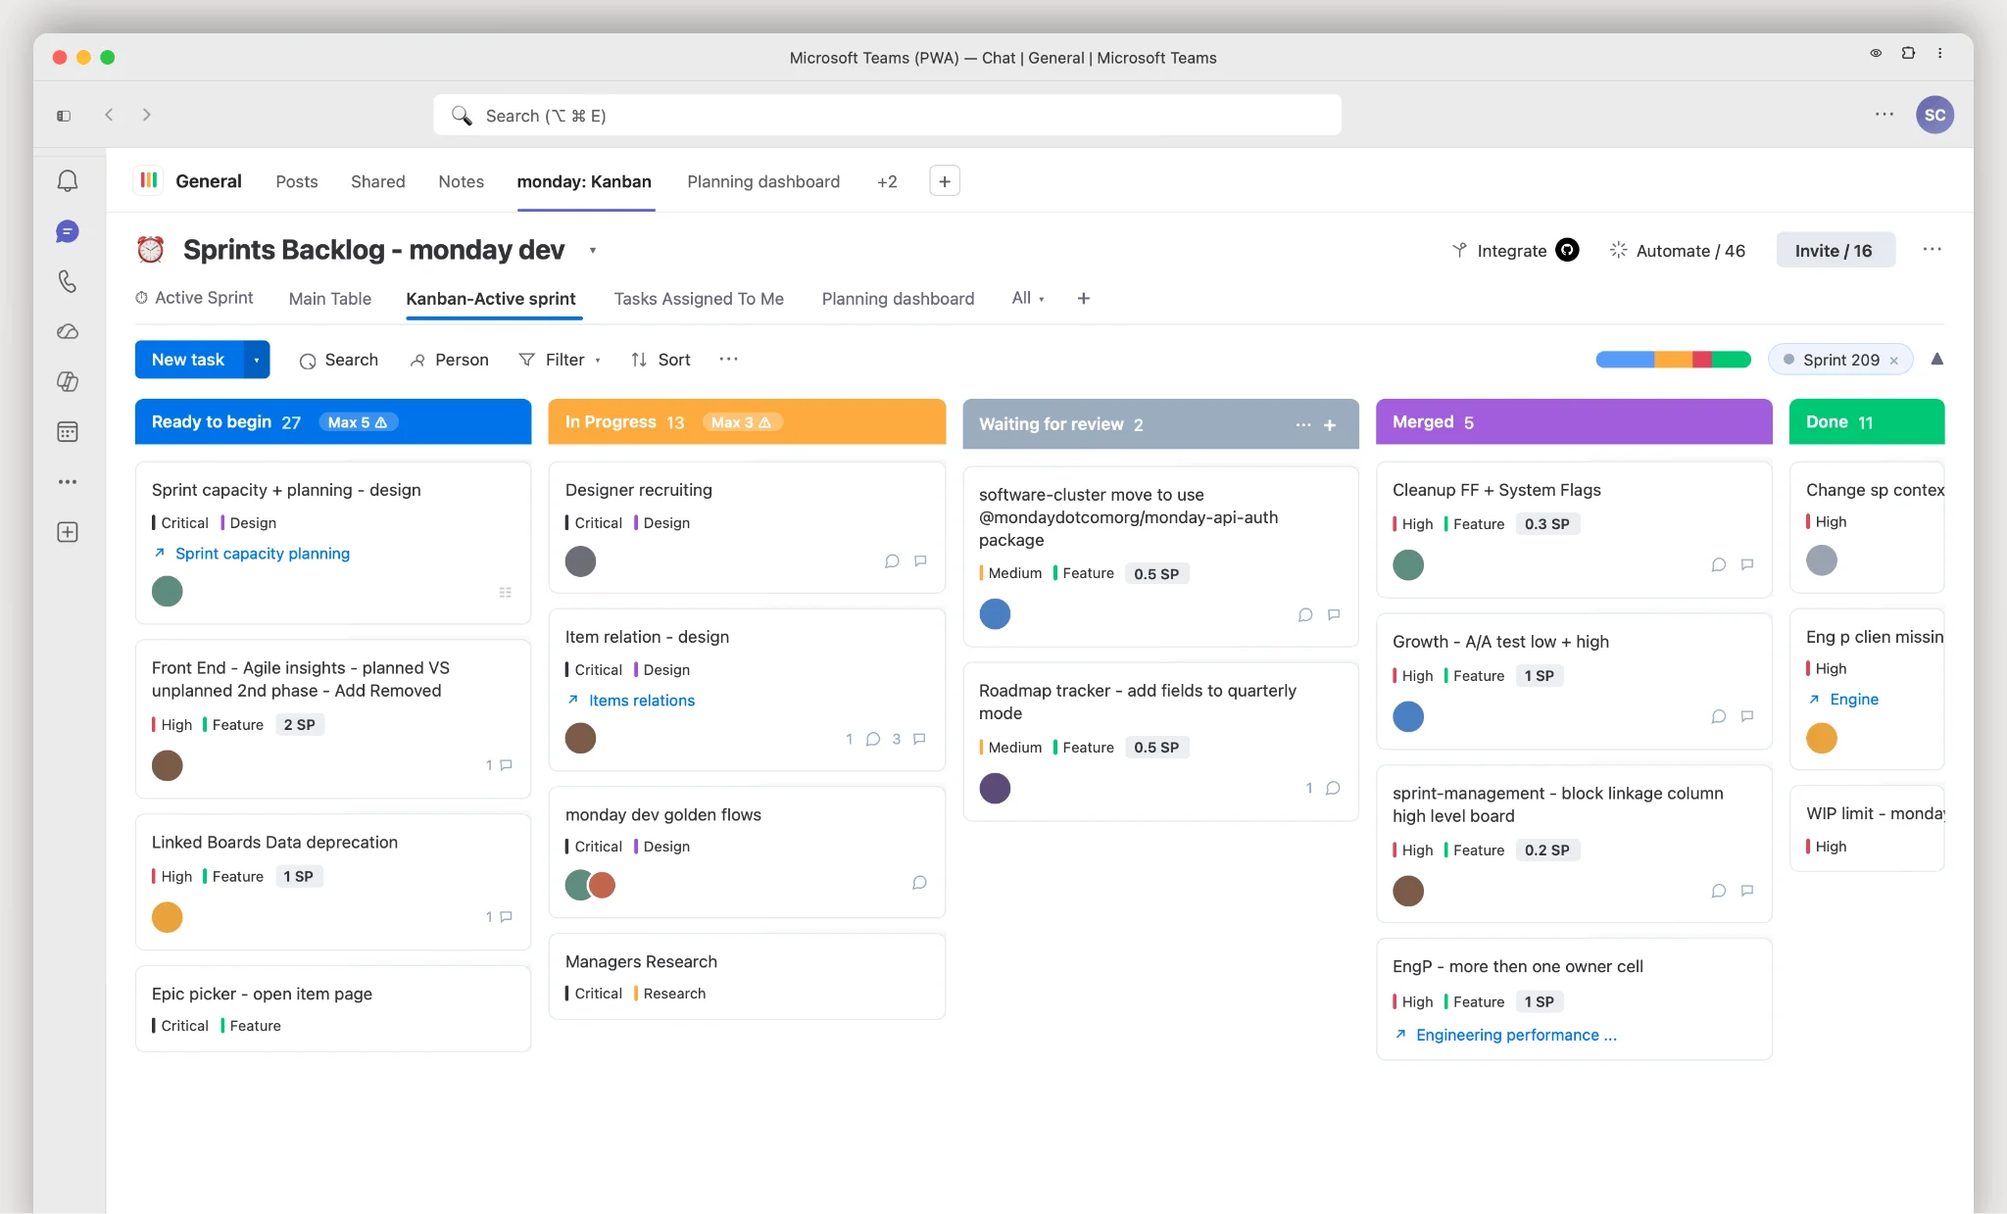Toggle the sidebar panel icon in the title area
2007x1214 pixels.
pyautogui.click(x=64, y=116)
